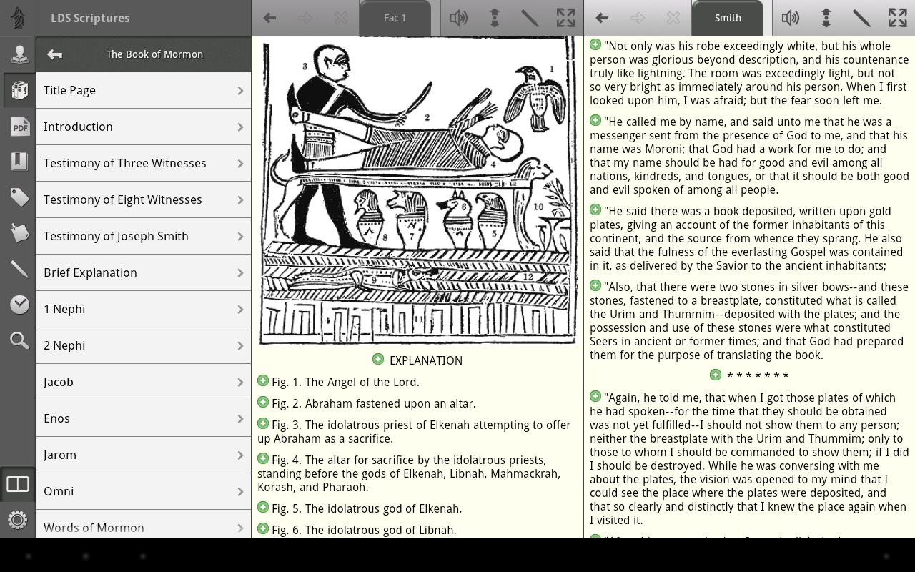This screenshot has width=915, height=572.
Task: Toggle the split-pane view icon
Action: [x=18, y=484]
